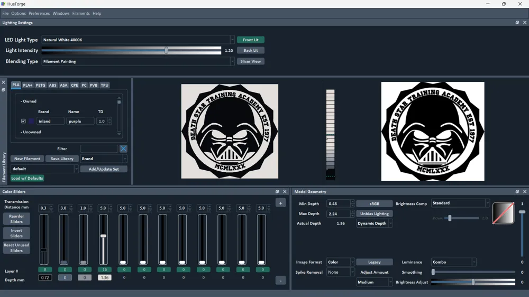Undock the Color Sliders panel
Image resolution: width=529 pixels, height=297 pixels.
[277, 191]
